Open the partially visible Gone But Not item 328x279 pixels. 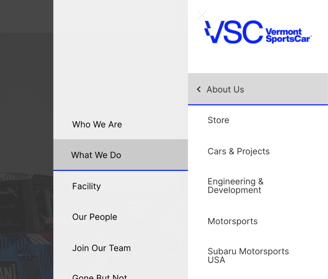100,277
